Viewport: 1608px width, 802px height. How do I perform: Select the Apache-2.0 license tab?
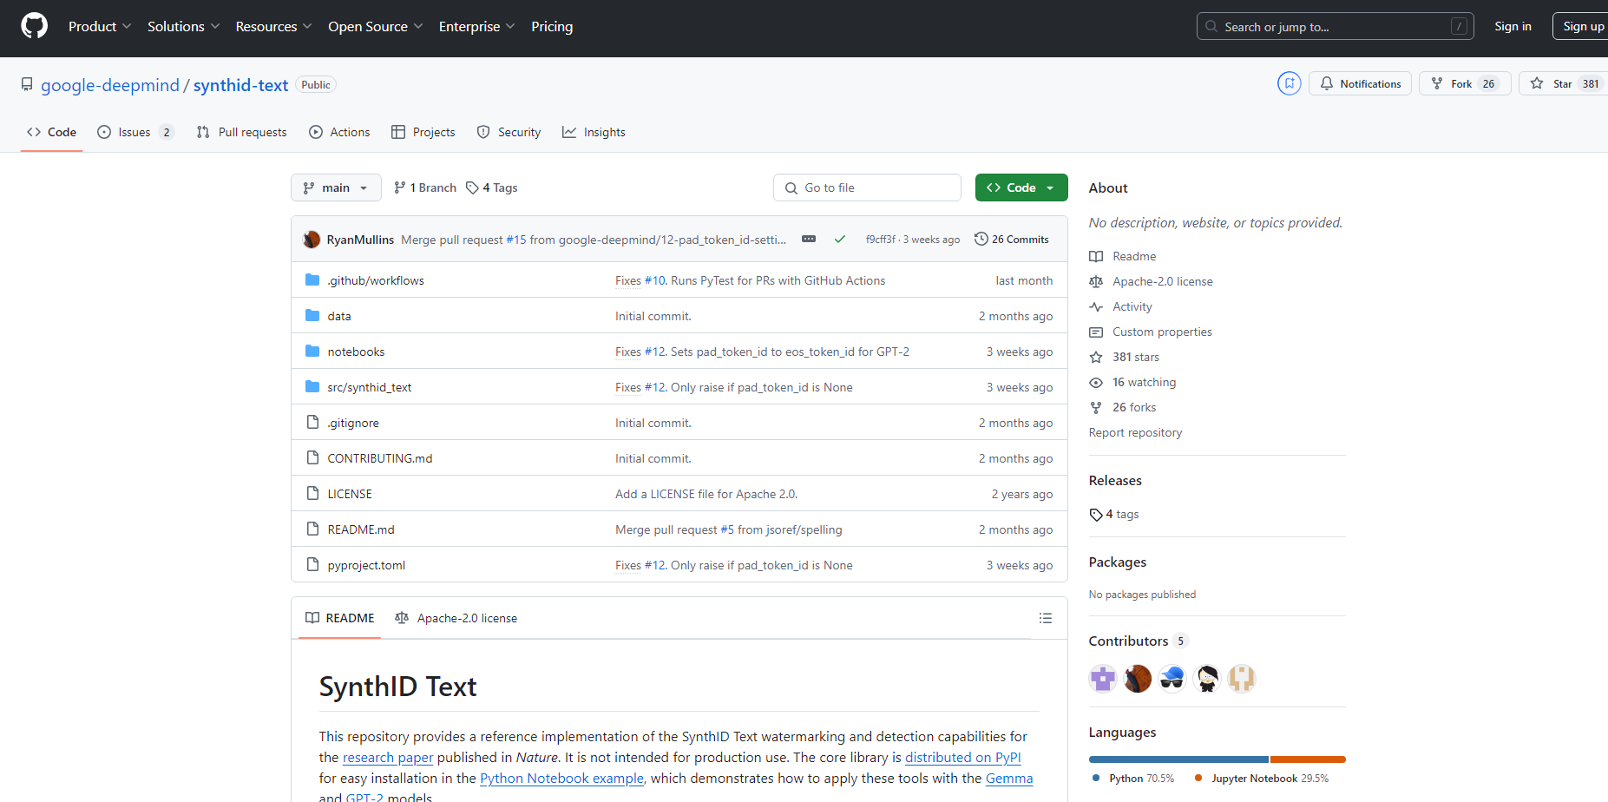[456, 618]
